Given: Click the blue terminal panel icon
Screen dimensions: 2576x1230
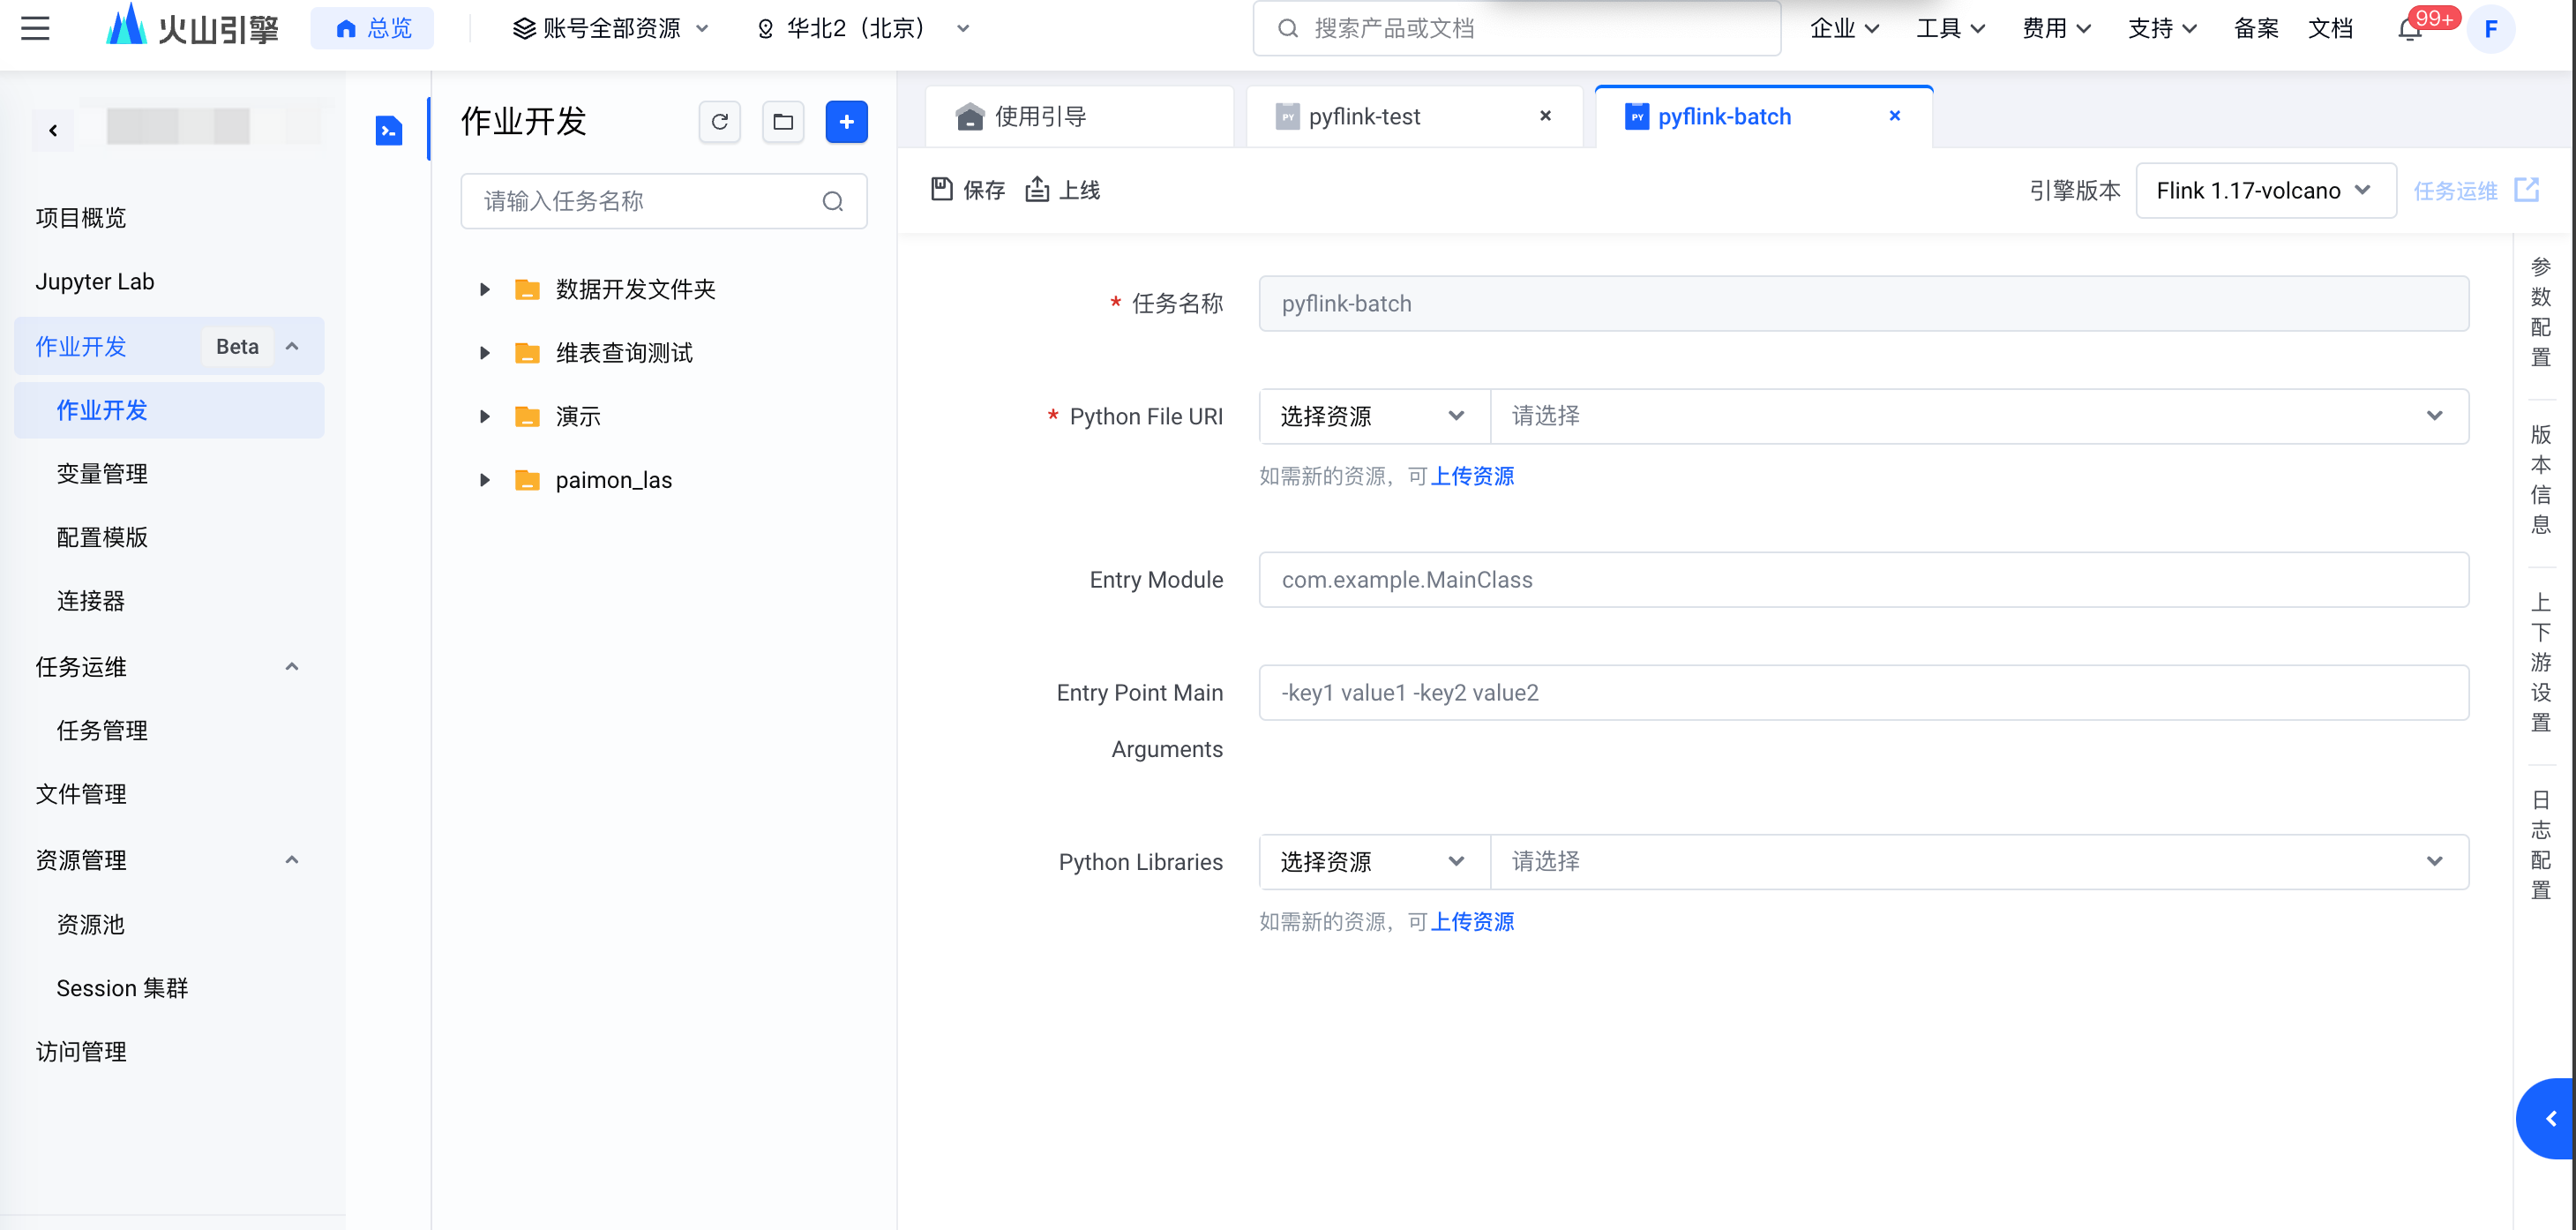Looking at the screenshot, I should tap(389, 130).
